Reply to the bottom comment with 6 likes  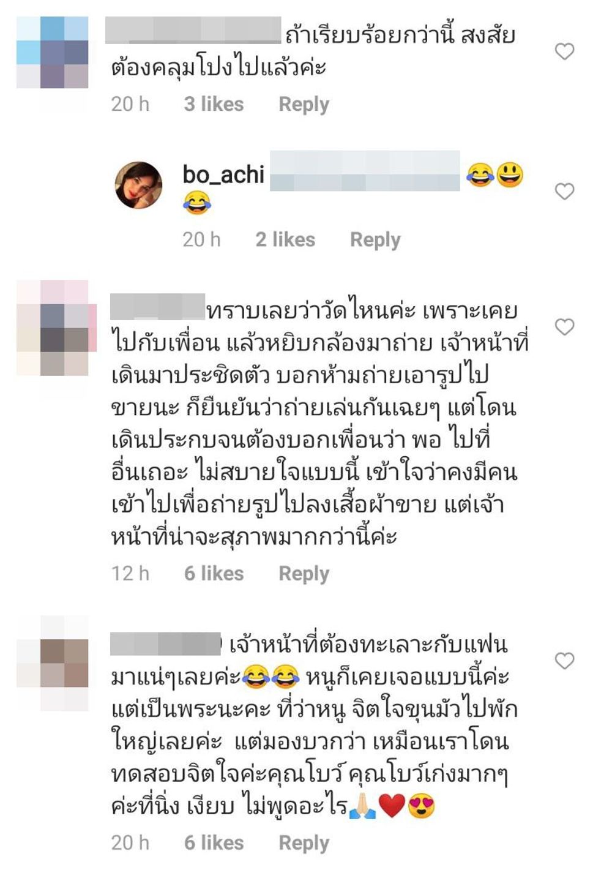(304, 843)
